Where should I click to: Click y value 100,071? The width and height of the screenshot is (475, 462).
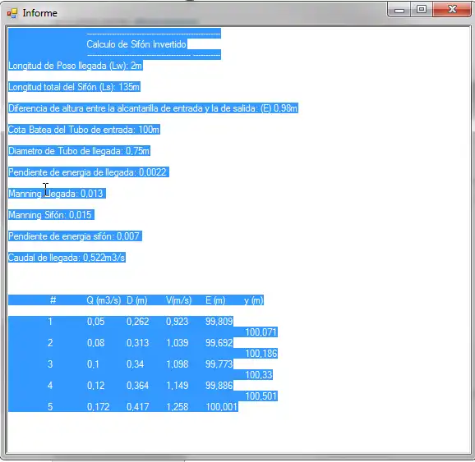point(261,332)
